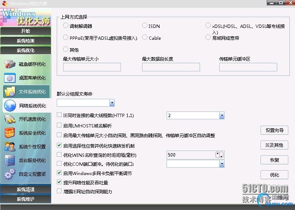Click the 最大传输单元大小 input field
The height and width of the screenshot is (210, 295).
point(92,67)
